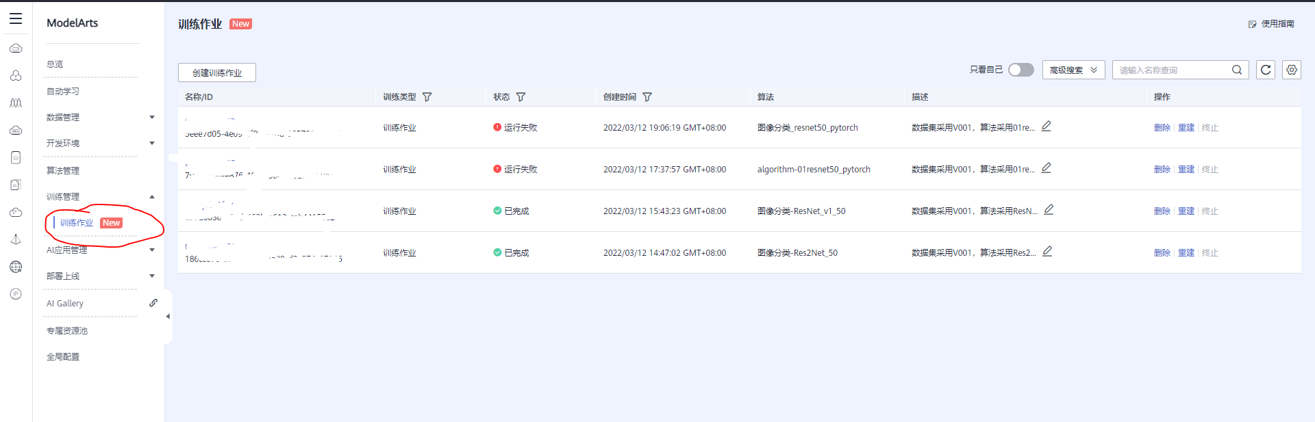The height and width of the screenshot is (422, 1315).
Task: Expand the 数据管理 menu arrow
Action: [152, 117]
